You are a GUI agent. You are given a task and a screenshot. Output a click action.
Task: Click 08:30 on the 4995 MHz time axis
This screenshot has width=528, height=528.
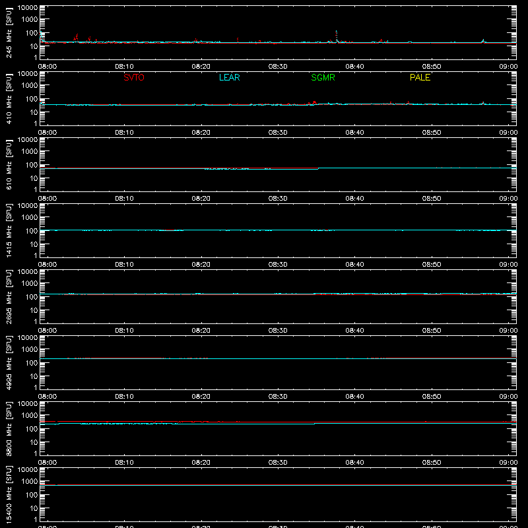278,397
